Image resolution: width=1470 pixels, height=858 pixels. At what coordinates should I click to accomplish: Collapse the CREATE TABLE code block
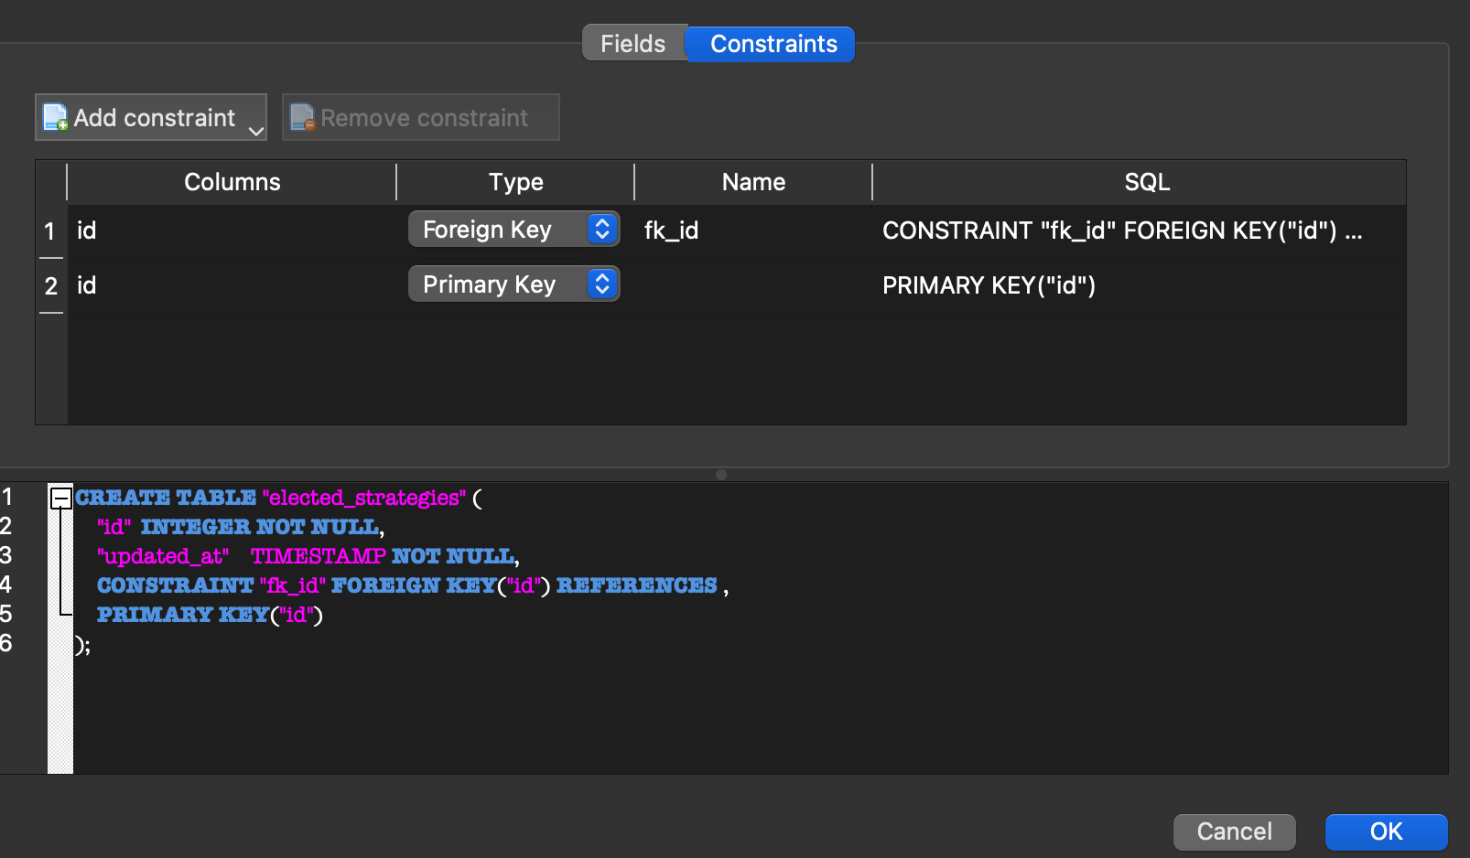pyautogui.click(x=61, y=499)
